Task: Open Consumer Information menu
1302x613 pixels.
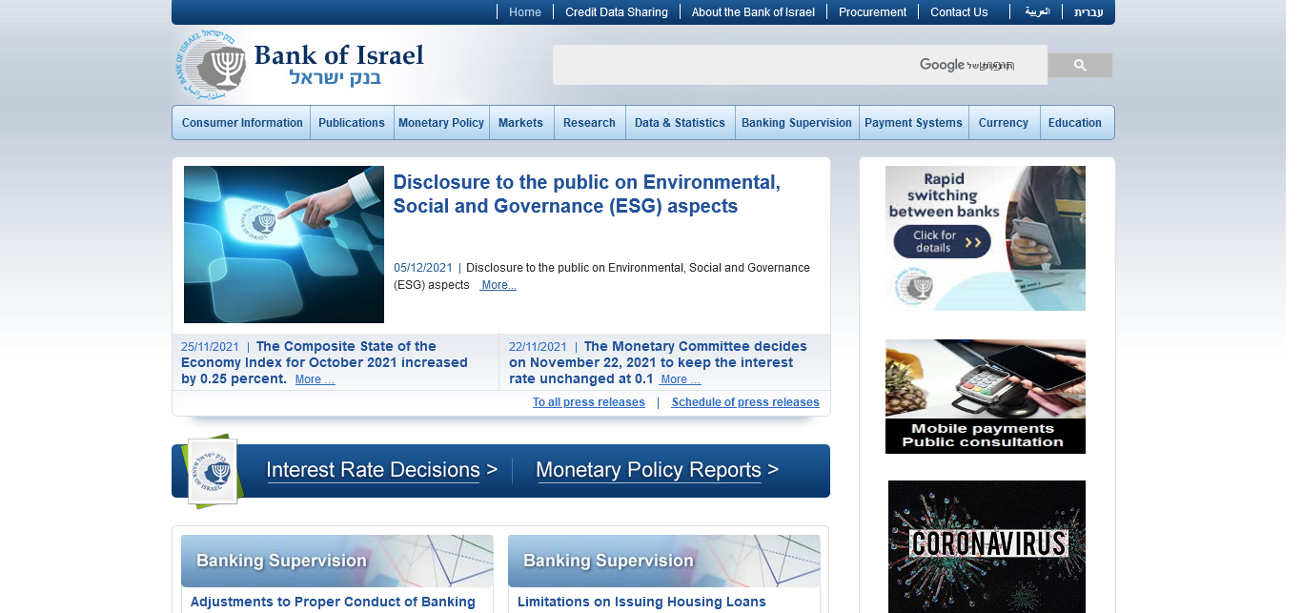Action: tap(242, 123)
